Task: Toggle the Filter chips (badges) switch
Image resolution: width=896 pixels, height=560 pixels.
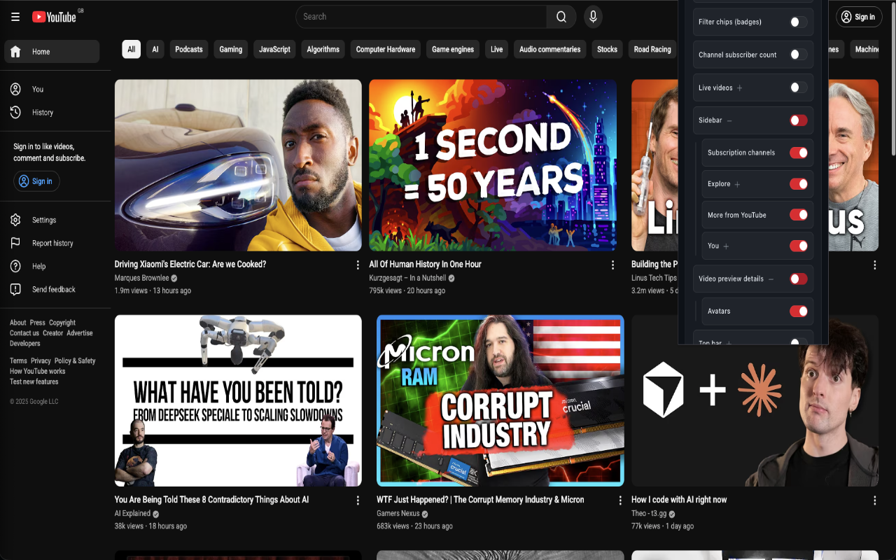Action: pos(798,22)
